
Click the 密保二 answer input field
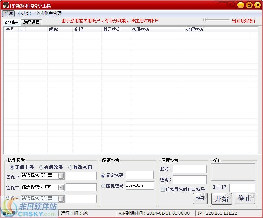(81, 187)
